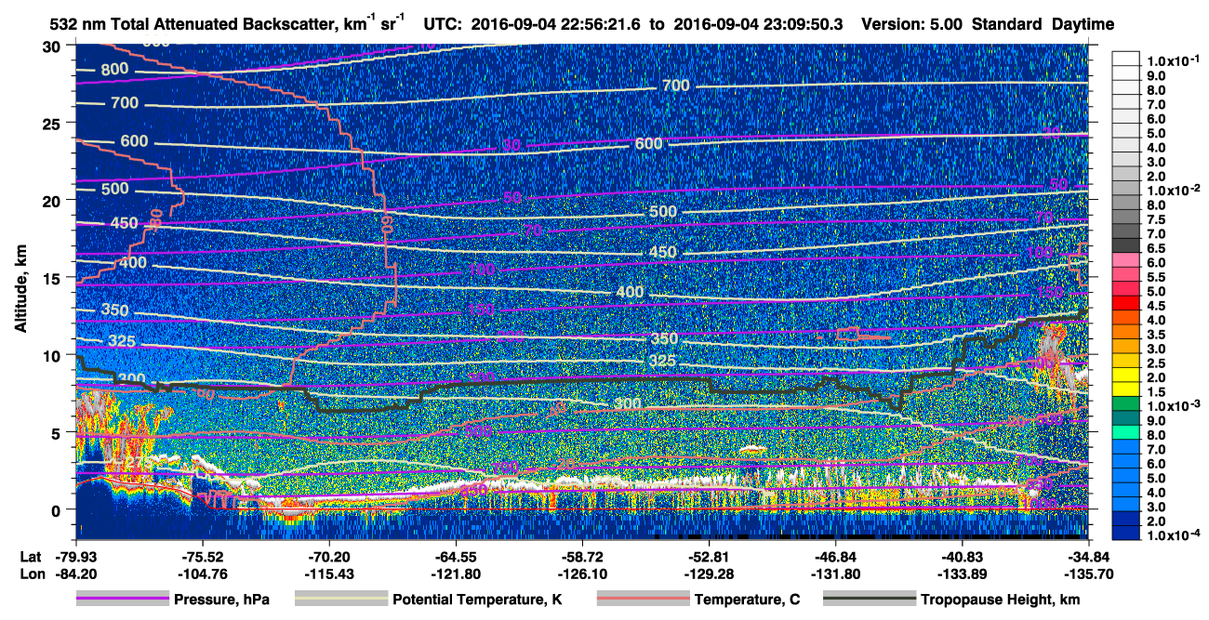This screenshot has width=1209, height=620.
Task: Click latitude value -70.20
Action: pyautogui.click(x=329, y=556)
